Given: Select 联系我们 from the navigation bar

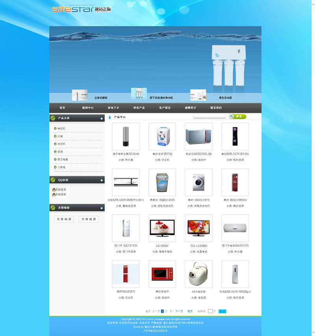Looking at the screenshot, I should tap(216, 108).
